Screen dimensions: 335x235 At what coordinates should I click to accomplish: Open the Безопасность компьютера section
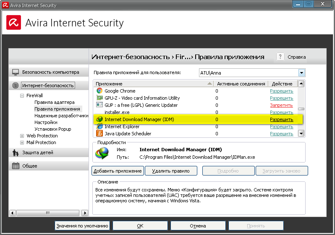(x=50, y=72)
